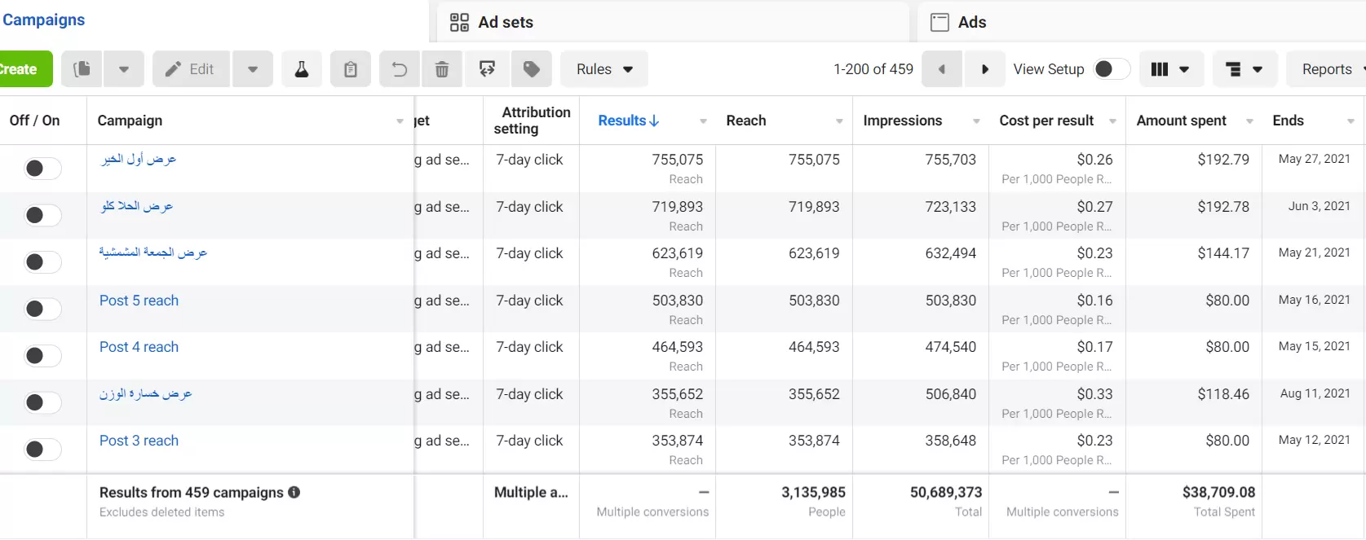Delete selection with the trash icon

tap(442, 69)
